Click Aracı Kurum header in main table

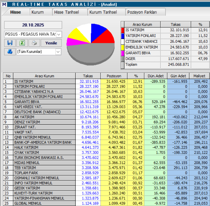pos(44,76)
